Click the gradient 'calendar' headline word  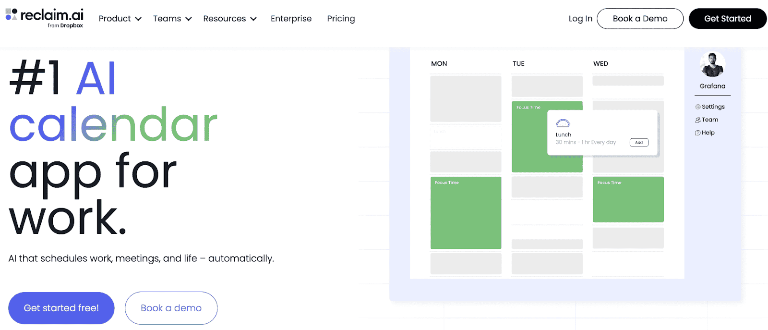(113, 124)
